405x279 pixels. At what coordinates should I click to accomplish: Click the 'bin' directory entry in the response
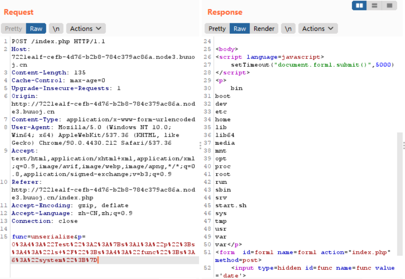point(237,89)
